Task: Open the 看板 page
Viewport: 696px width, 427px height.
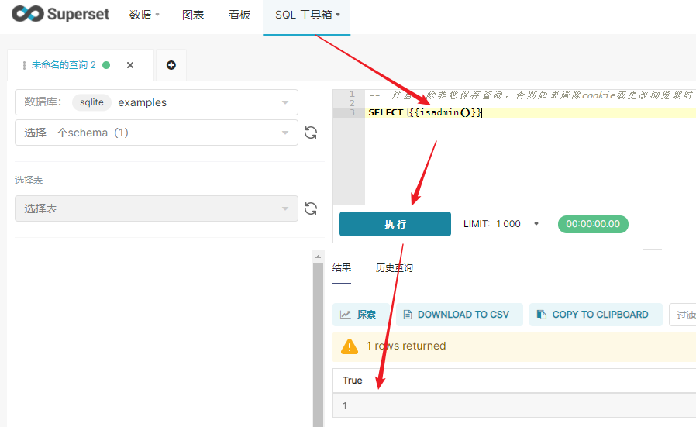Action: tap(239, 15)
